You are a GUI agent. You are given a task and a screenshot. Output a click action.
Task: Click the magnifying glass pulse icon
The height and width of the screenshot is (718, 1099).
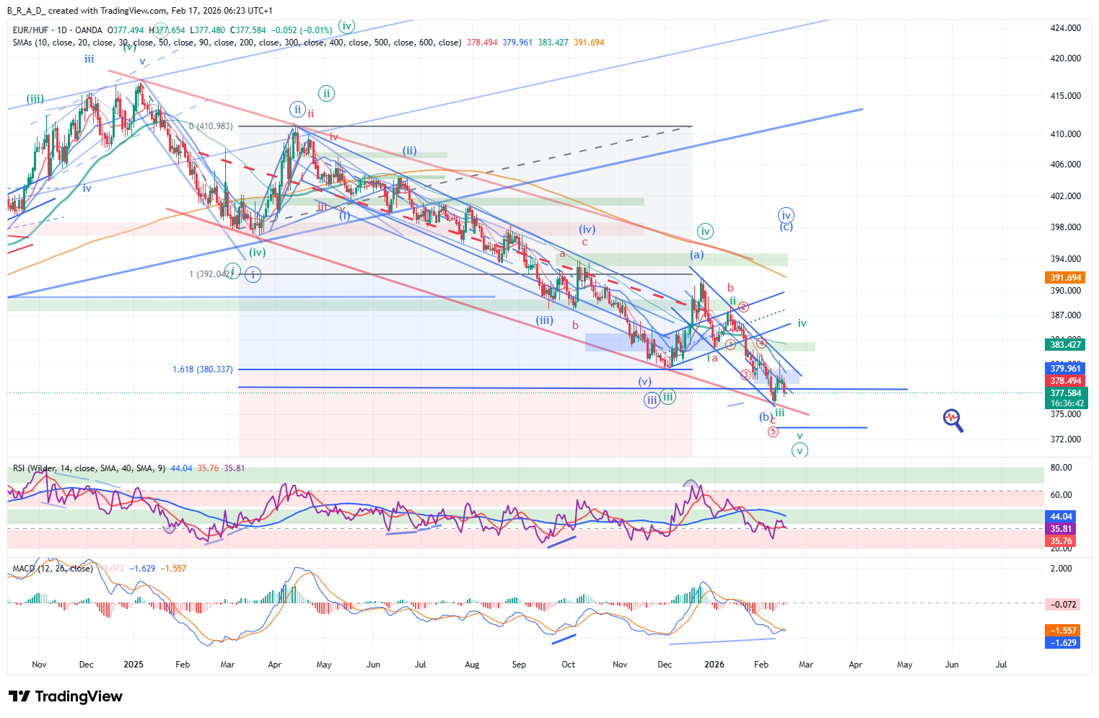coord(953,419)
